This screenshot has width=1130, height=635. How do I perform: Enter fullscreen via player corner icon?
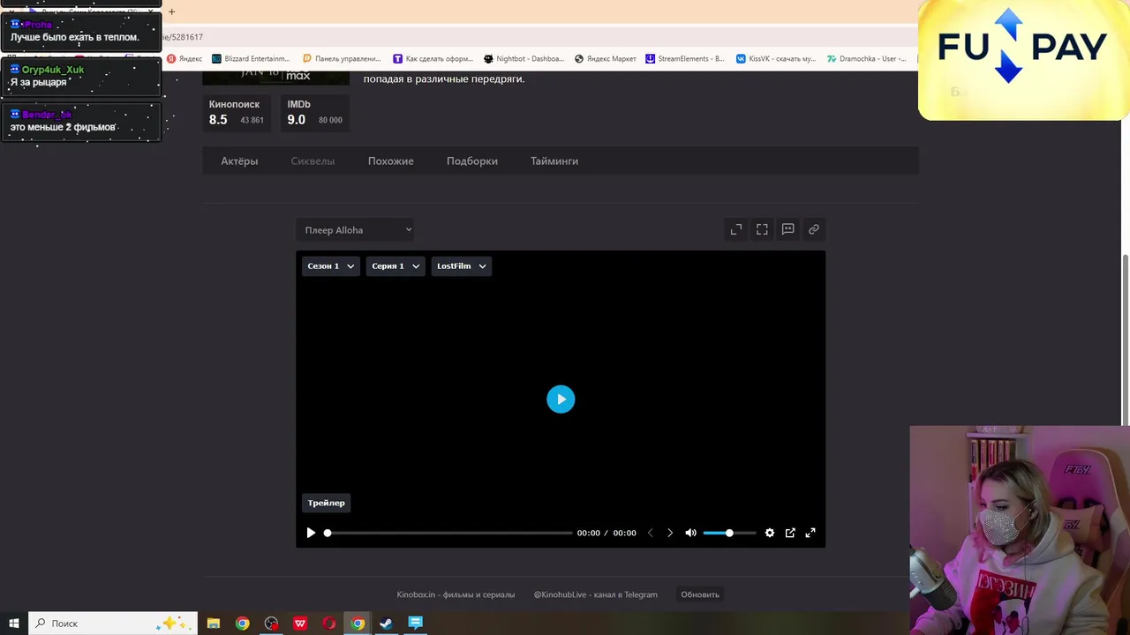click(810, 533)
